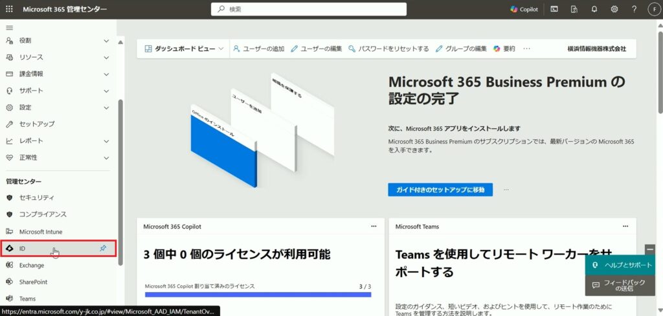Click the セットアップ wrench icon

(x=9, y=124)
